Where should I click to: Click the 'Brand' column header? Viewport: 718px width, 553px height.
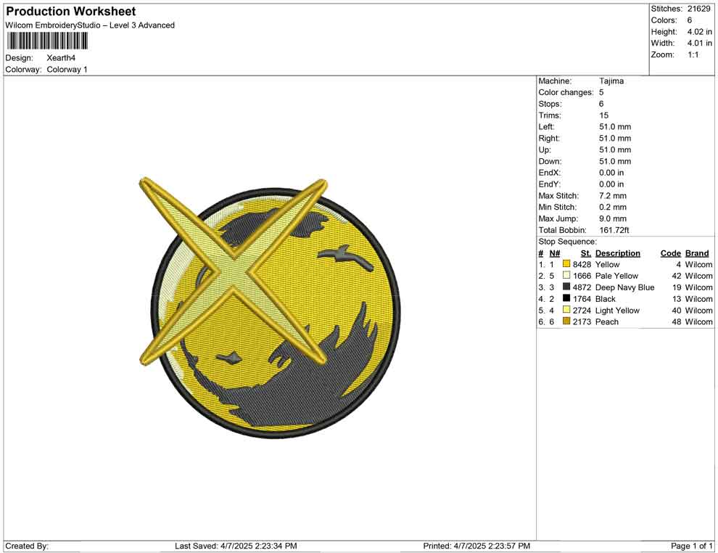(x=697, y=253)
